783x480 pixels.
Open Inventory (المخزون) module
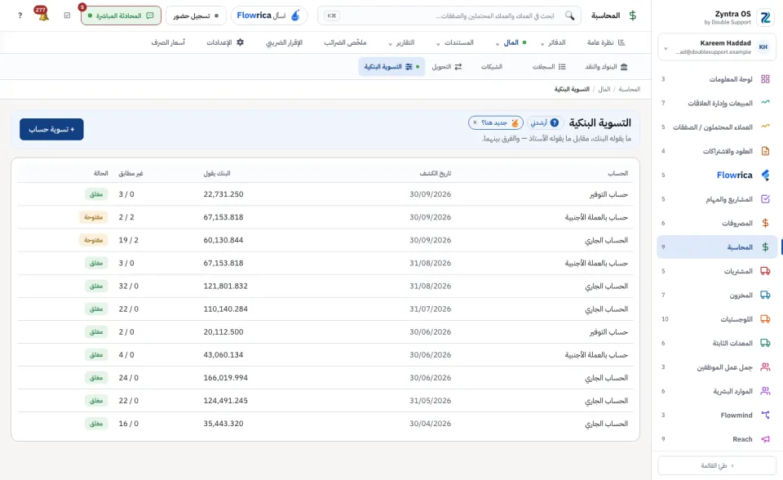click(x=717, y=295)
